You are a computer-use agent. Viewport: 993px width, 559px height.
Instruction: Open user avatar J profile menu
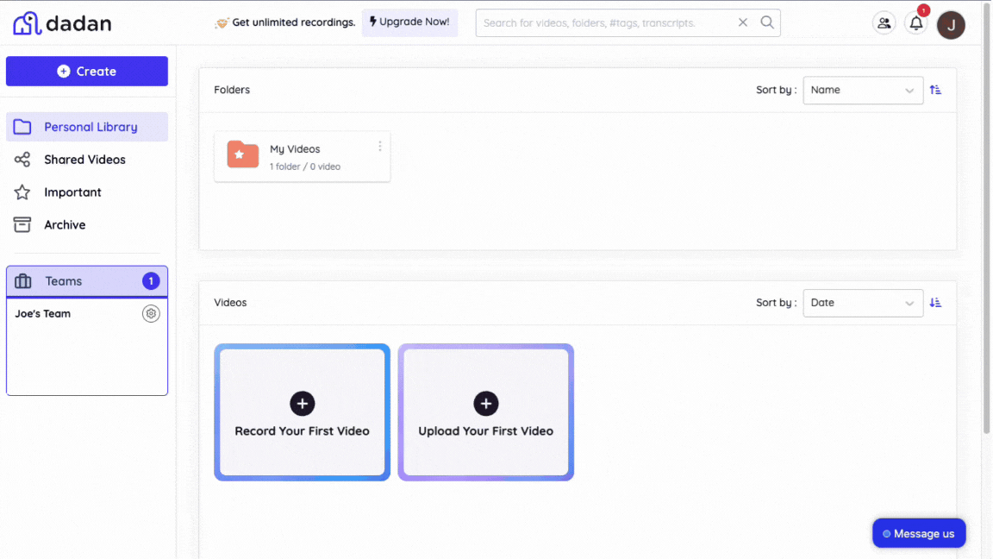point(951,25)
